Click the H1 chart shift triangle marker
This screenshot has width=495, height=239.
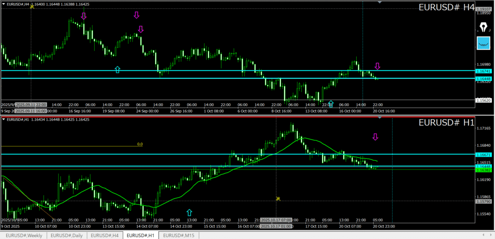[x=379, y=117]
